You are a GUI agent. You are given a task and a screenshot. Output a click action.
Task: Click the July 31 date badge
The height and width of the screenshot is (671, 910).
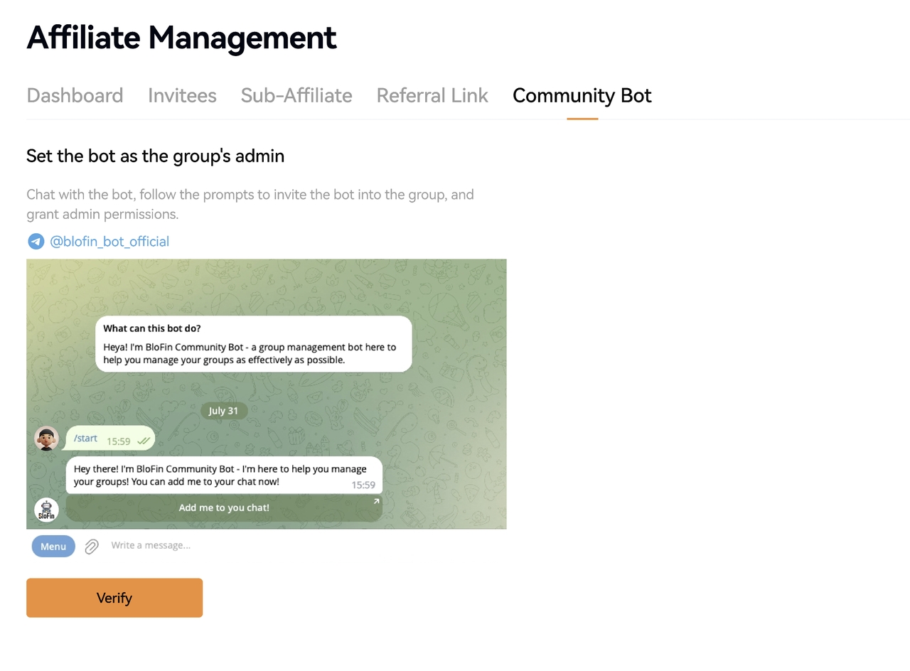[224, 411]
